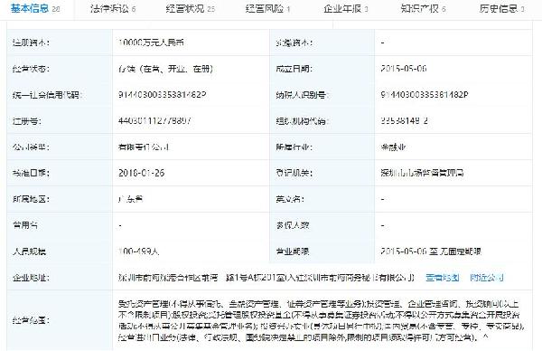
Task: Click the 附近公司 link
Action: (486, 278)
